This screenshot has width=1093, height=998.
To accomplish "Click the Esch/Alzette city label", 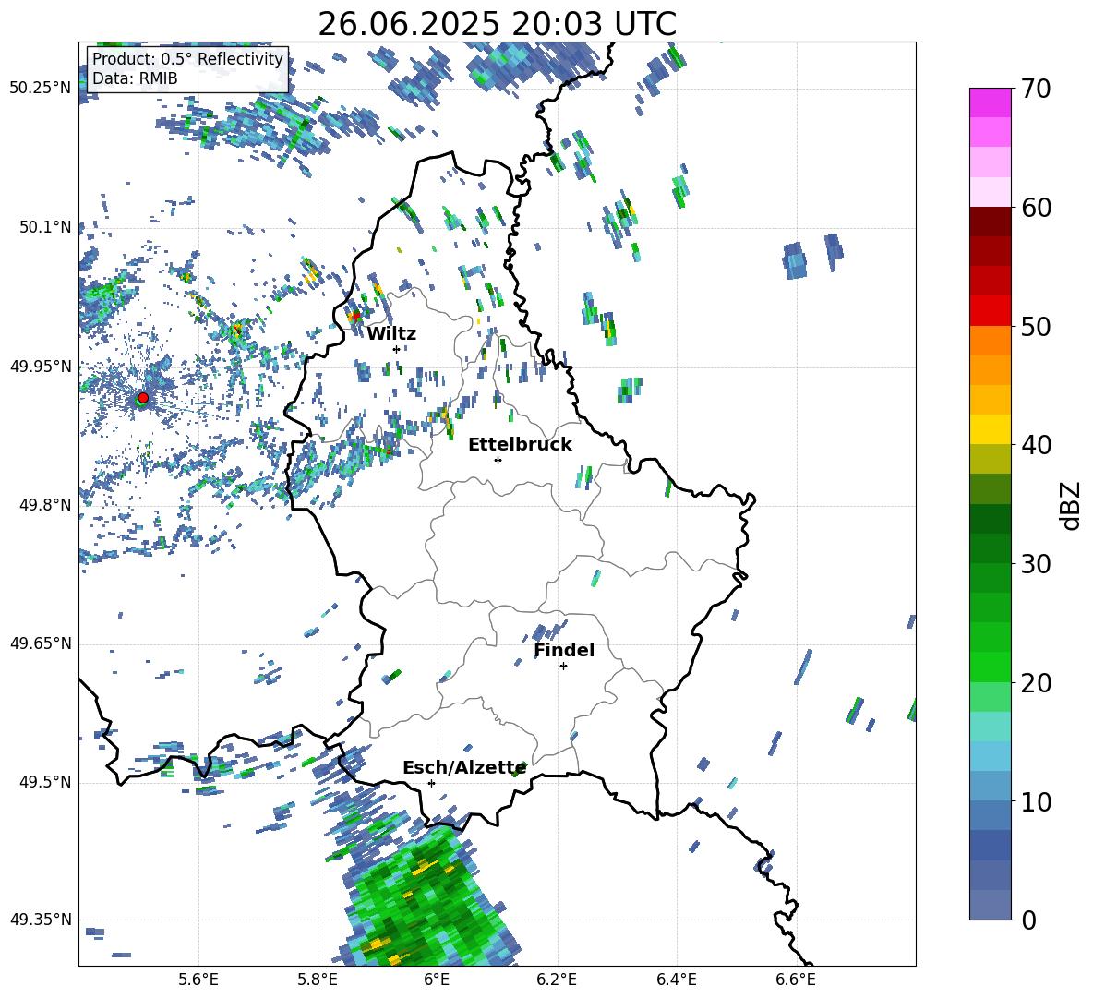I will click(x=464, y=768).
